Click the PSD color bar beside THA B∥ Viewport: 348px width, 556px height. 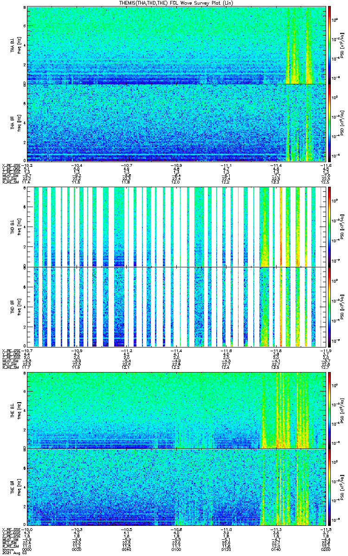(329, 122)
